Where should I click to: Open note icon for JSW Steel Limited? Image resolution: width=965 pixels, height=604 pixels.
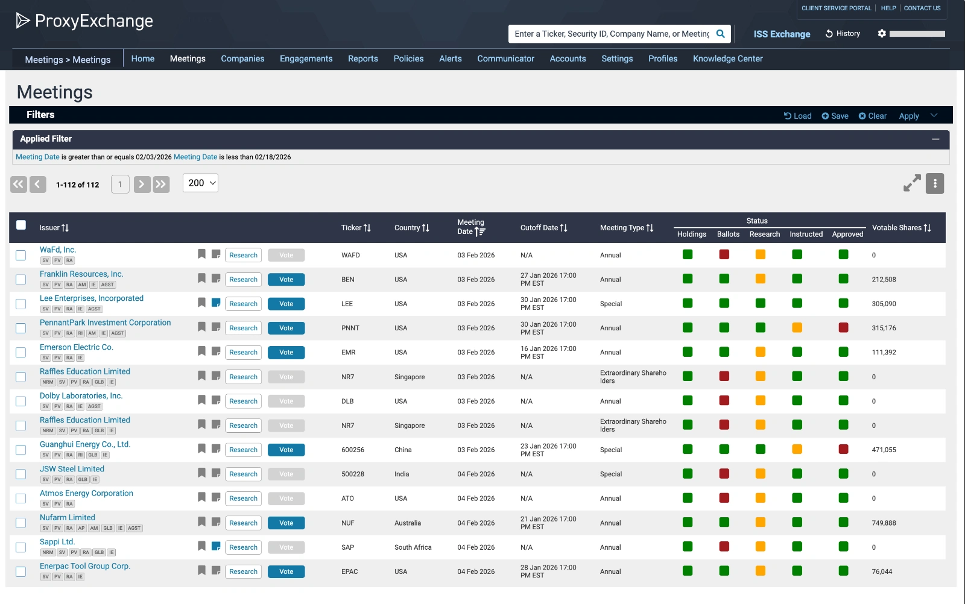tap(216, 473)
